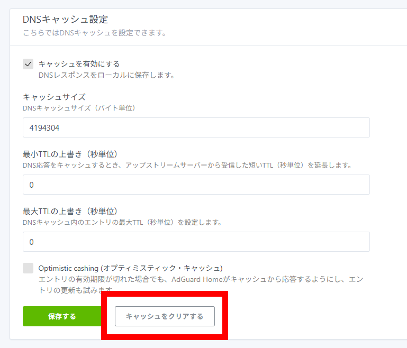Uncheck the キャッシュを有効にする checkbox
This screenshot has width=407, height=348.
click(28, 64)
